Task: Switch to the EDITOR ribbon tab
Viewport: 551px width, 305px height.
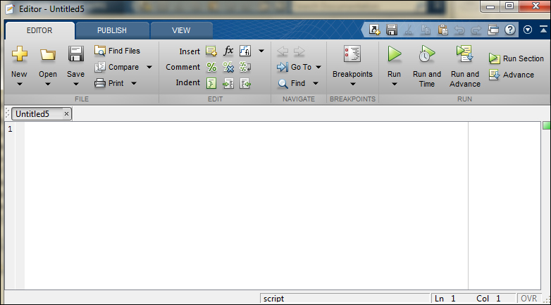Action: pos(39,30)
